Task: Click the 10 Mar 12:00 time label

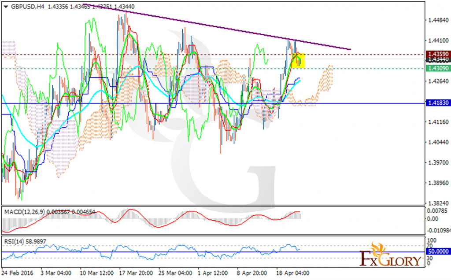Action: (x=96, y=273)
